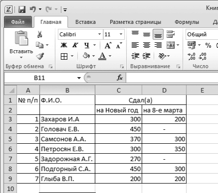Screen dimensions: 218x193
Task: Apply accounting currency format icon
Action: pos(192,45)
